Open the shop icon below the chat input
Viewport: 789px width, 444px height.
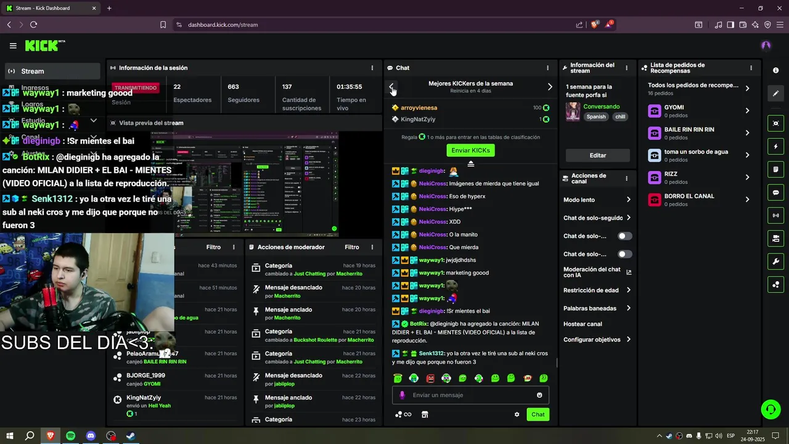[425, 414]
